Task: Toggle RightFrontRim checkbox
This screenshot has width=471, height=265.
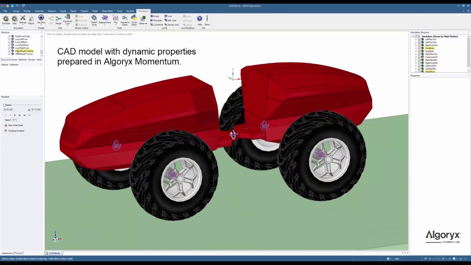Action: pyautogui.click(x=419, y=63)
